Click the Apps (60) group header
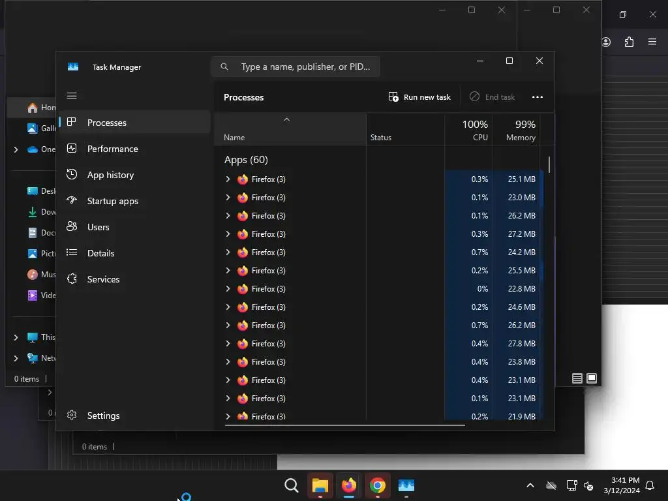 click(246, 160)
